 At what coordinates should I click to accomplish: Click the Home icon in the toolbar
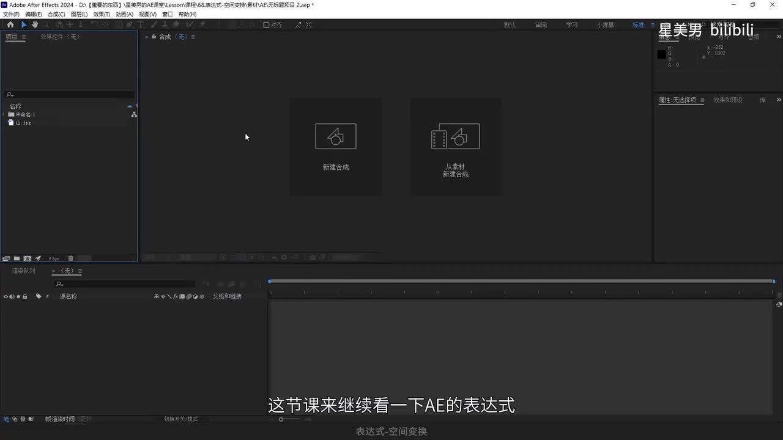(10, 24)
